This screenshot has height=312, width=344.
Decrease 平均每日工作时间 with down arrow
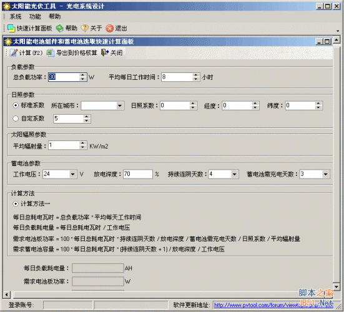point(195,79)
